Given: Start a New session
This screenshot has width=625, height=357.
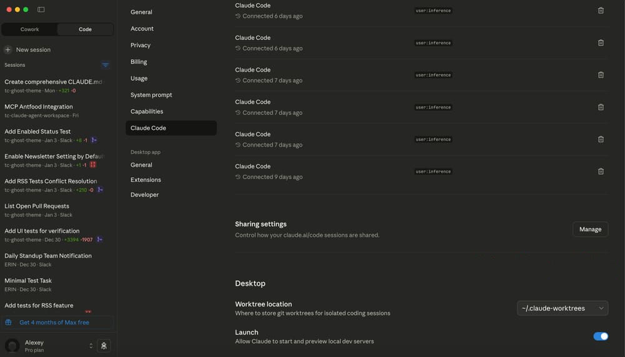Looking at the screenshot, I should pos(33,50).
